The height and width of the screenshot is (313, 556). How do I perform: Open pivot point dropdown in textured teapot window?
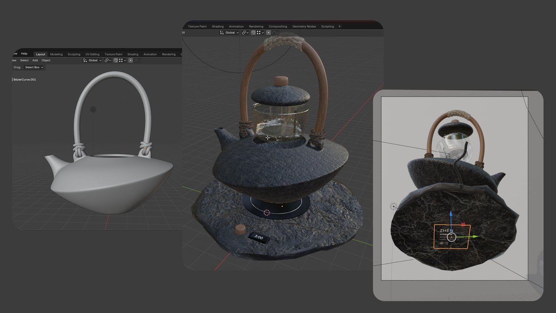coord(246,33)
